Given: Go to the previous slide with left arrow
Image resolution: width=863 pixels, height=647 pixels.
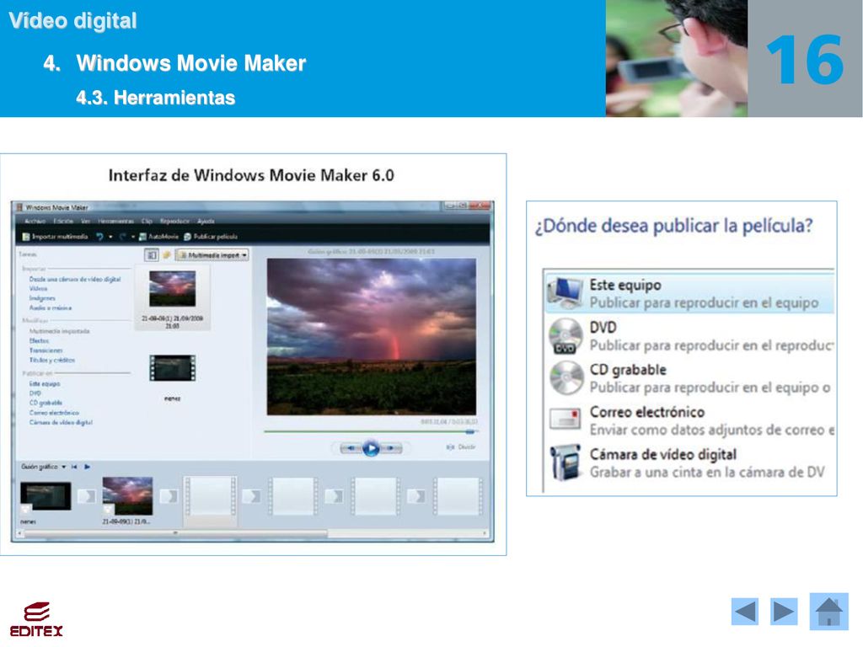Looking at the screenshot, I should click(745, 612).
